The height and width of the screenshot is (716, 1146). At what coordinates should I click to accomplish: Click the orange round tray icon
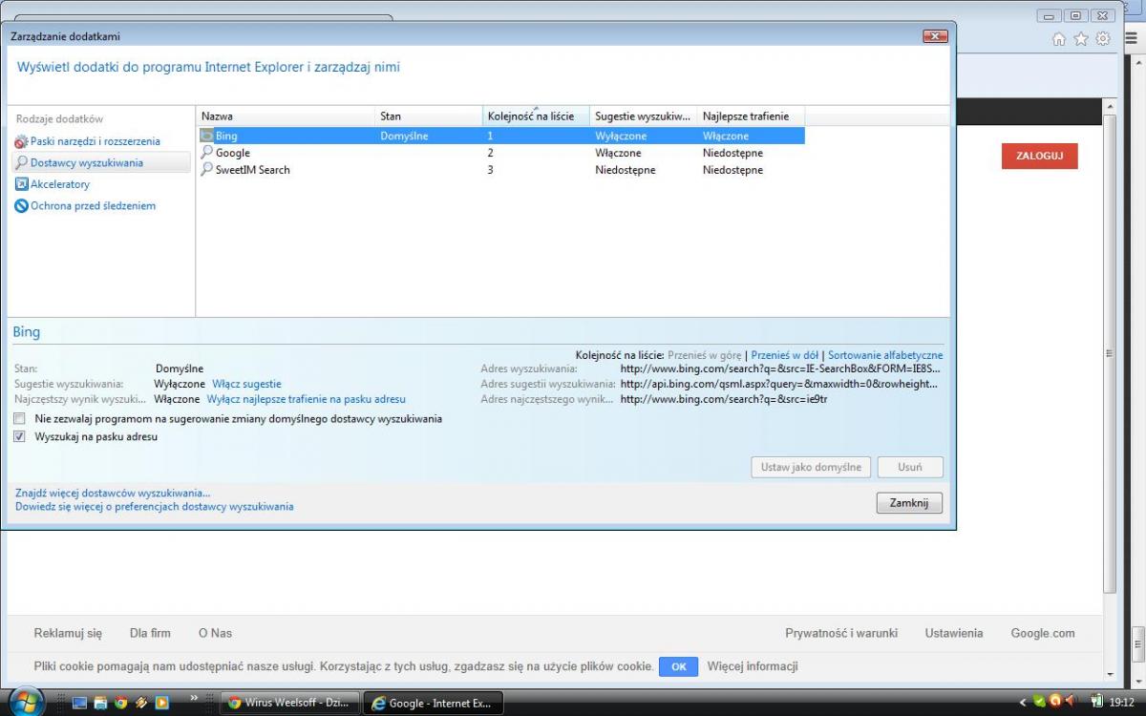(x=1055, y=702)
